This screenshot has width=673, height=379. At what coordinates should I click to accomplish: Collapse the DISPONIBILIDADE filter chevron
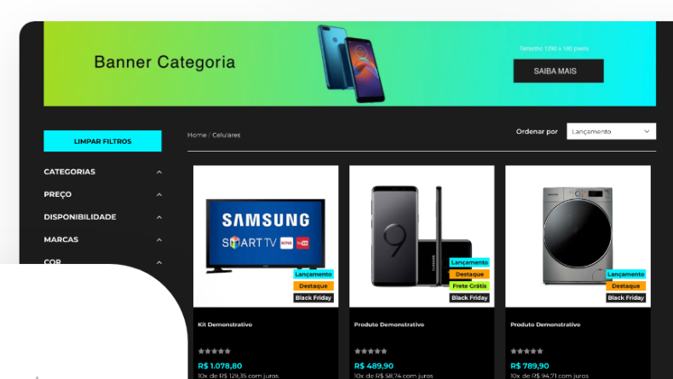[x=159, y=217]
